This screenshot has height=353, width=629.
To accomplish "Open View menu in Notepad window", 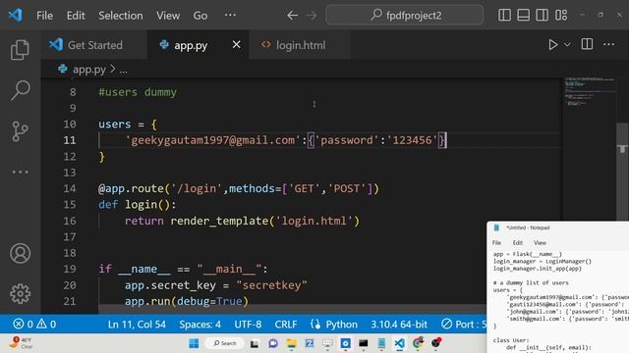I will (x=540, y=242).
